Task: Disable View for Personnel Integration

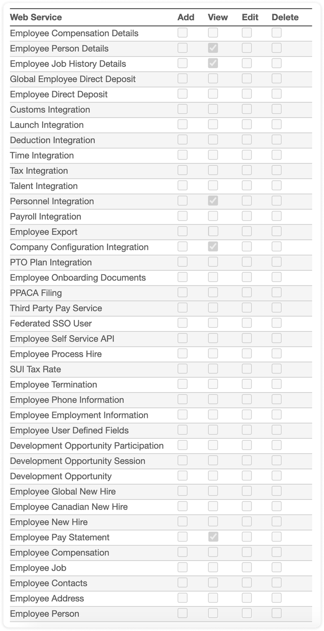Action: [x=213, y=201]
